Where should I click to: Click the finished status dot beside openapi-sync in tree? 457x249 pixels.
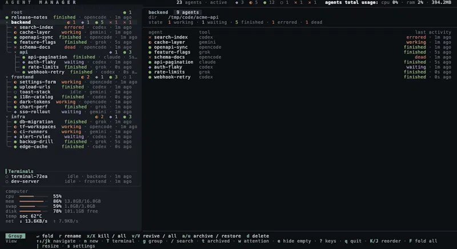(15, 37)
